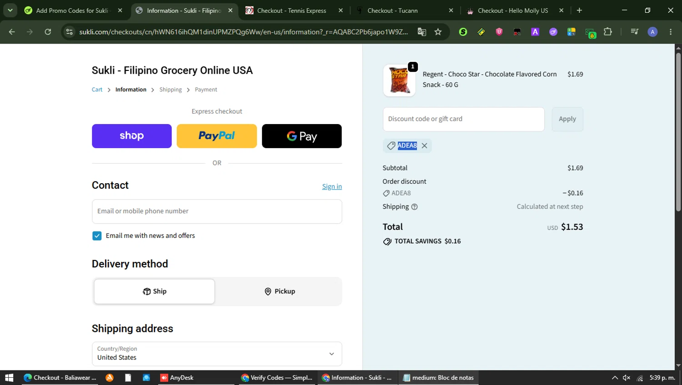Screen dimensions: 682x385
Task: Focus the Discount code or gift card field
Action: (x=464, y=119)
